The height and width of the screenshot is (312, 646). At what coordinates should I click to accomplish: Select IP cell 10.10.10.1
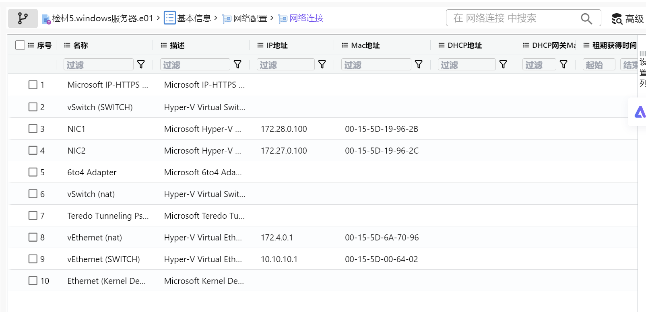[x=279, y=259]
